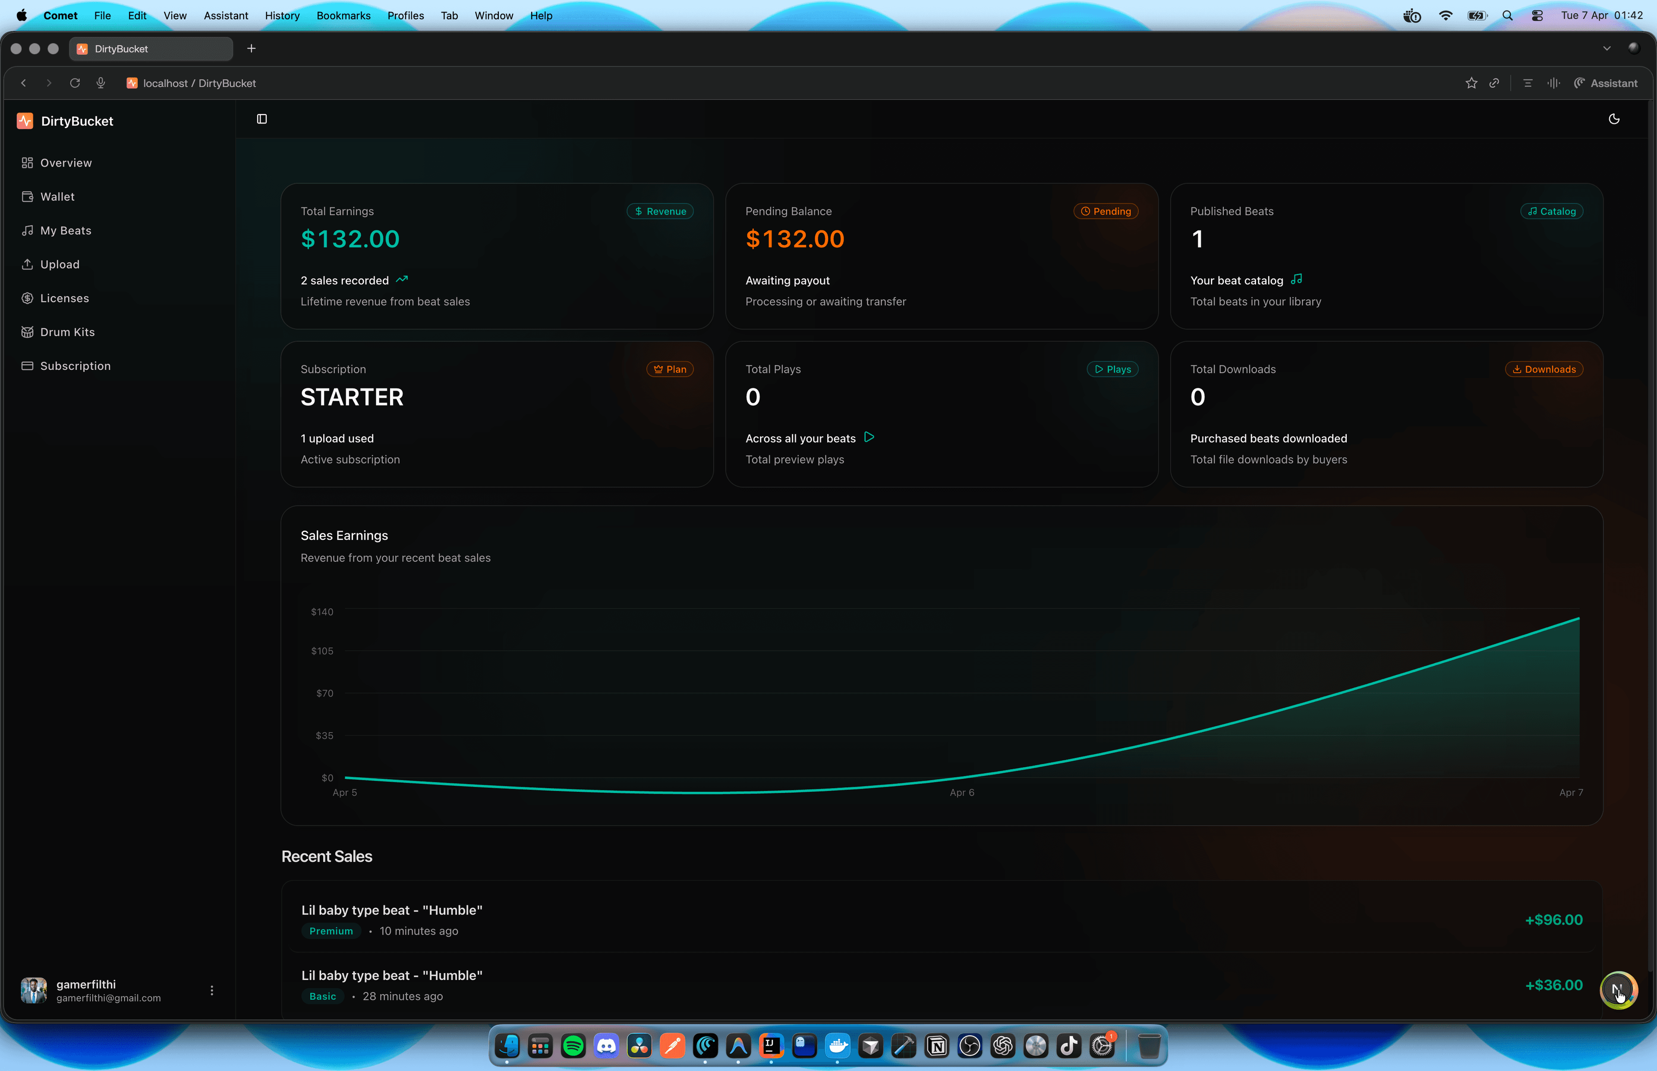This screenshot has width=1657, height=1071.
Task: Open the Bookmarks menu in the menu bar
Action: click(x=343, y=15)
